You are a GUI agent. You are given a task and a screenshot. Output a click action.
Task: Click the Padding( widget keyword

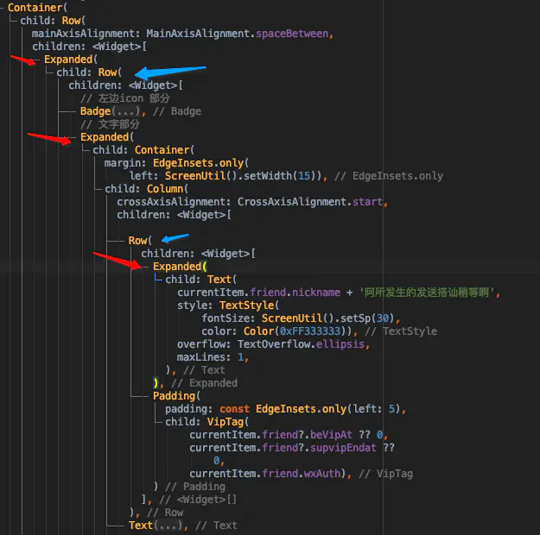tap(176, 396)
